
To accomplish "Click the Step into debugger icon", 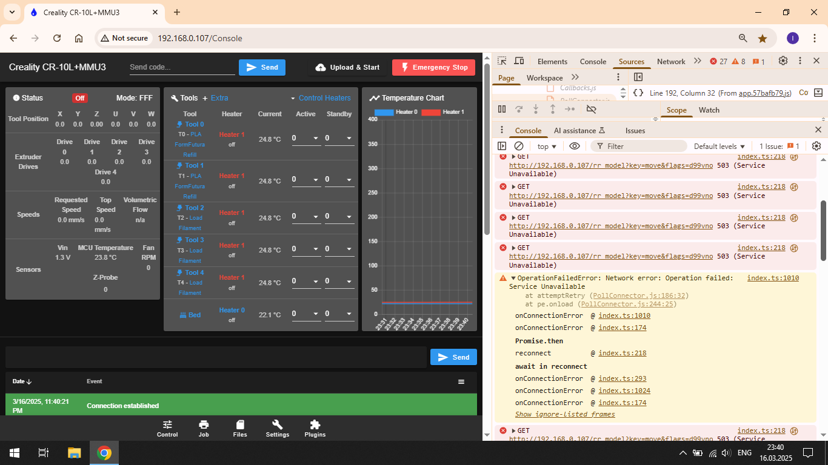I will [536, 109].
